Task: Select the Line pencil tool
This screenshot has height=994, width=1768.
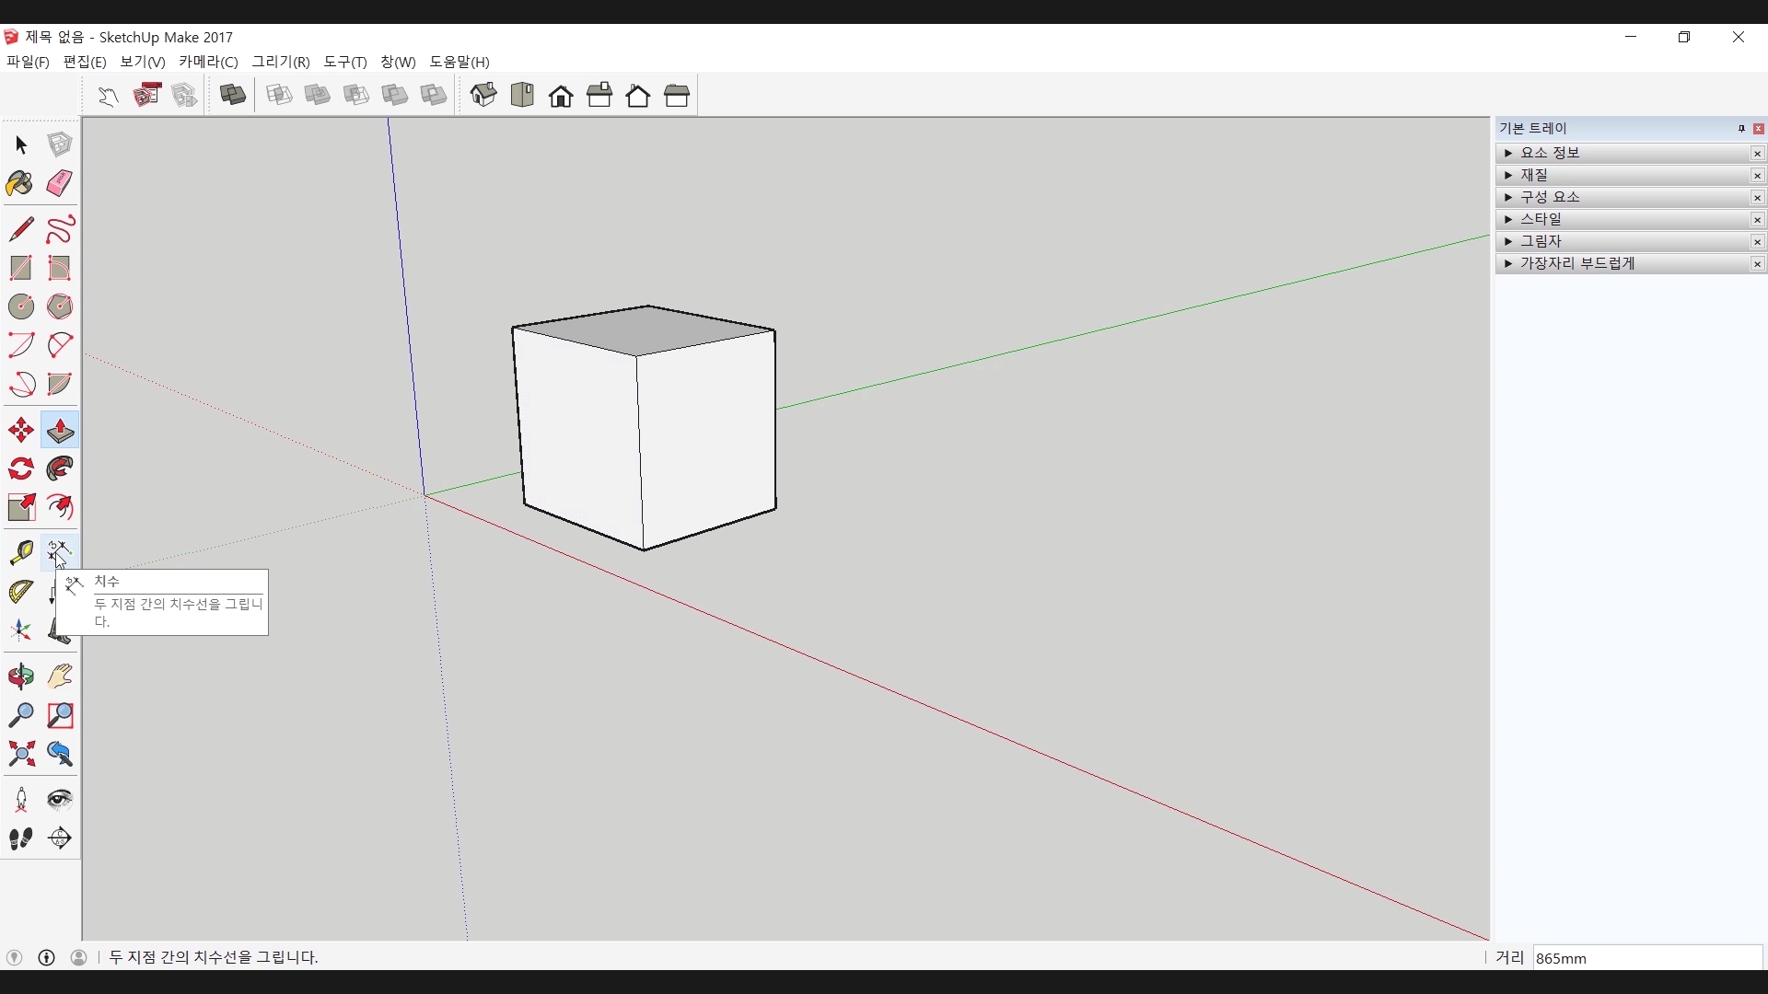Action: point(20,228)
